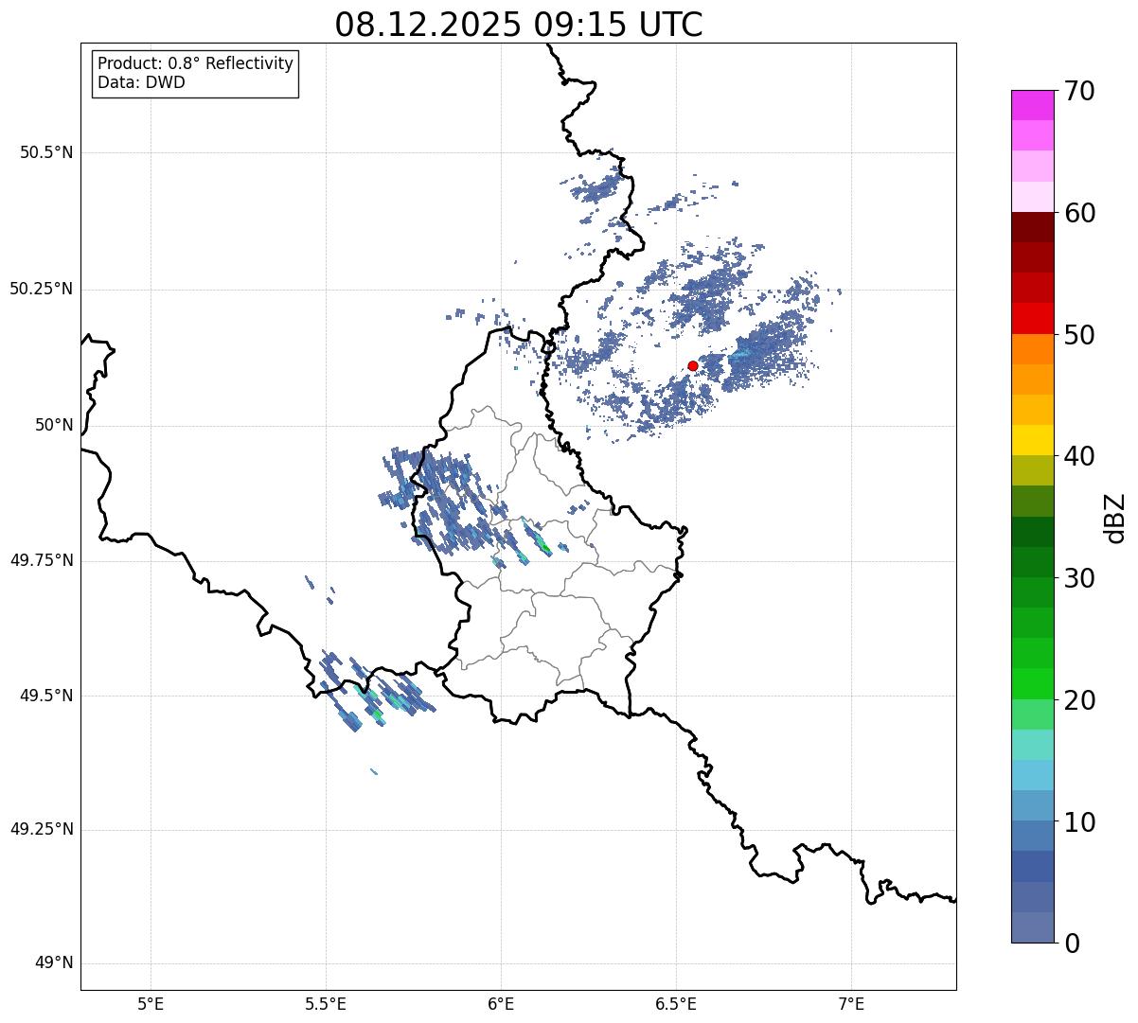Select the olive colorbar segment below 40
Image resolution: width=1138 pixels, height=1023 pixels.
pyautogui.click(x=1032, y=471)
